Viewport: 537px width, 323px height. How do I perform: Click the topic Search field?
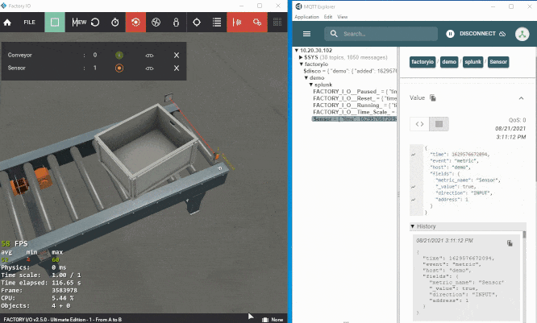pos(381,34)
